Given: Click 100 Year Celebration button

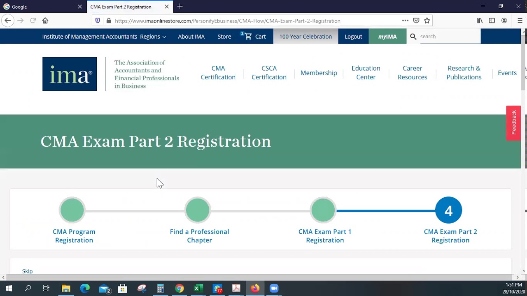Looking at the screenshot, I should [305, 36].
